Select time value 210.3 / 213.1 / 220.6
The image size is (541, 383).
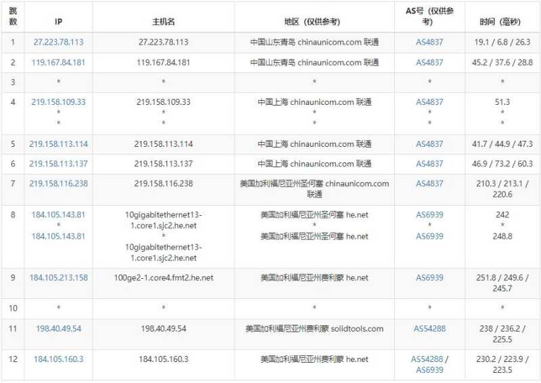click(502, 189)
